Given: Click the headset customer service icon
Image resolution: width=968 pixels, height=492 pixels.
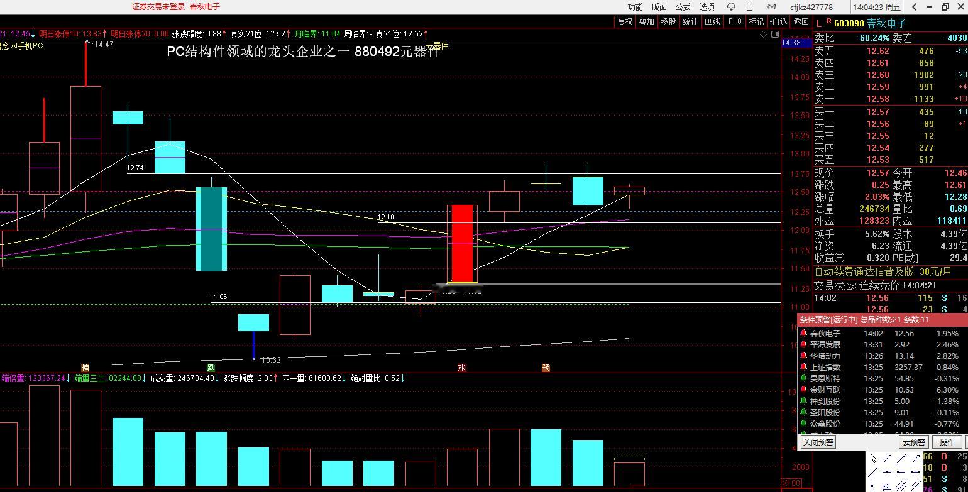Looking at the screenshot, I should click(731, 7).
